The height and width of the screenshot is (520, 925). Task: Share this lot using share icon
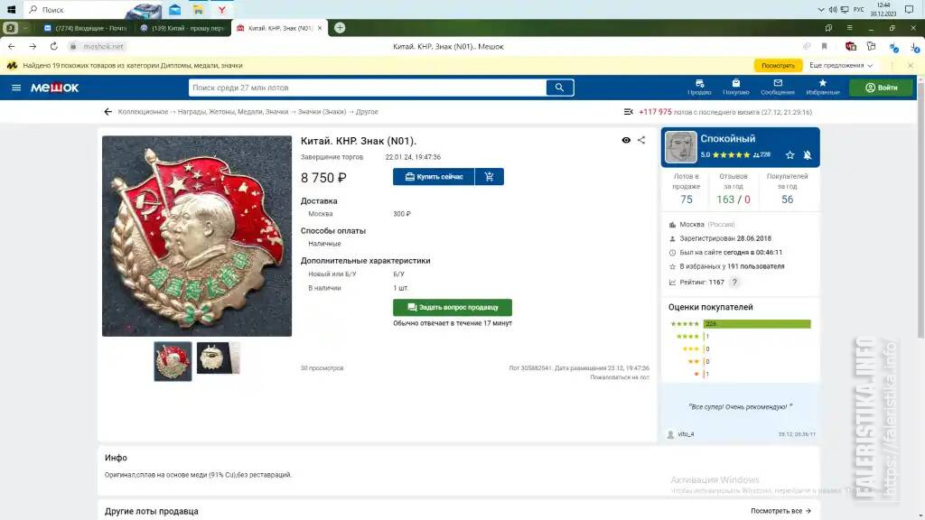[641, 140]
